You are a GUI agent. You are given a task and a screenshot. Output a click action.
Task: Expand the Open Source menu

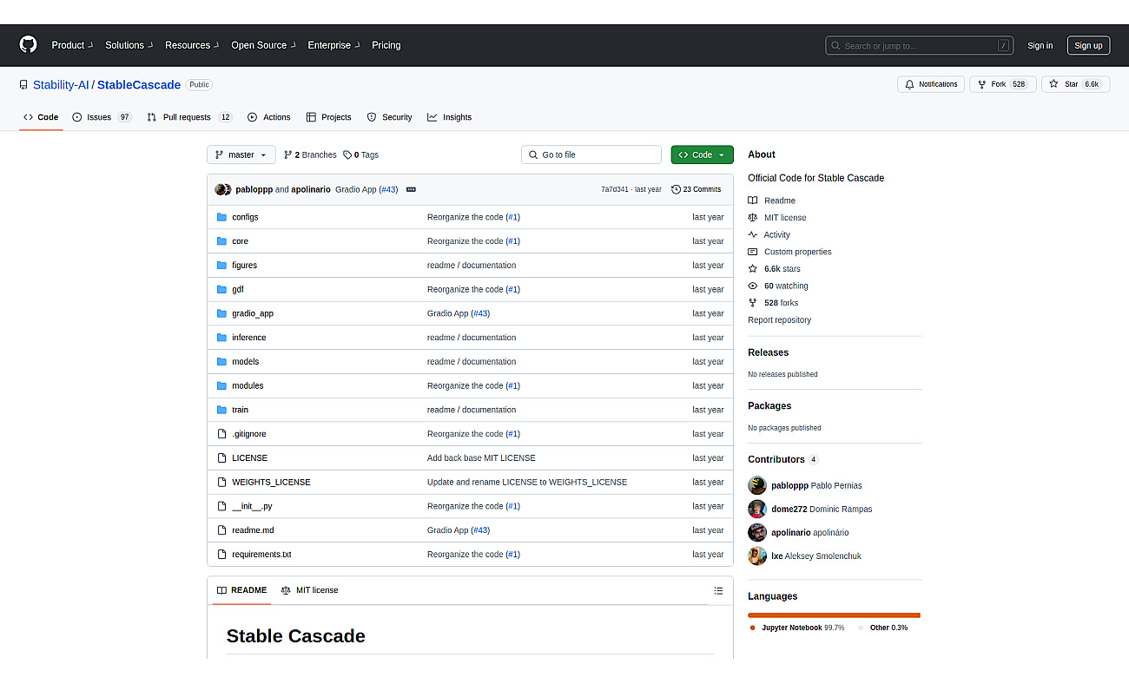263,45
